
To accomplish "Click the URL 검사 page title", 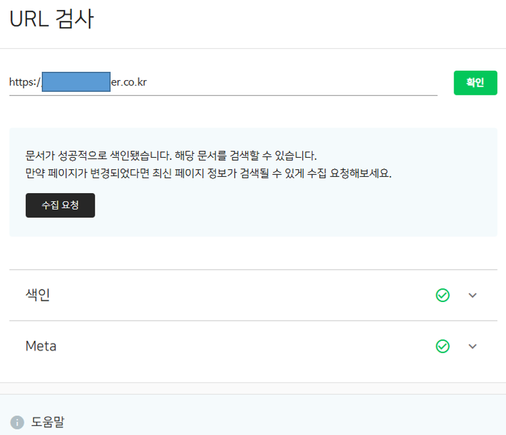I will 52,19.
